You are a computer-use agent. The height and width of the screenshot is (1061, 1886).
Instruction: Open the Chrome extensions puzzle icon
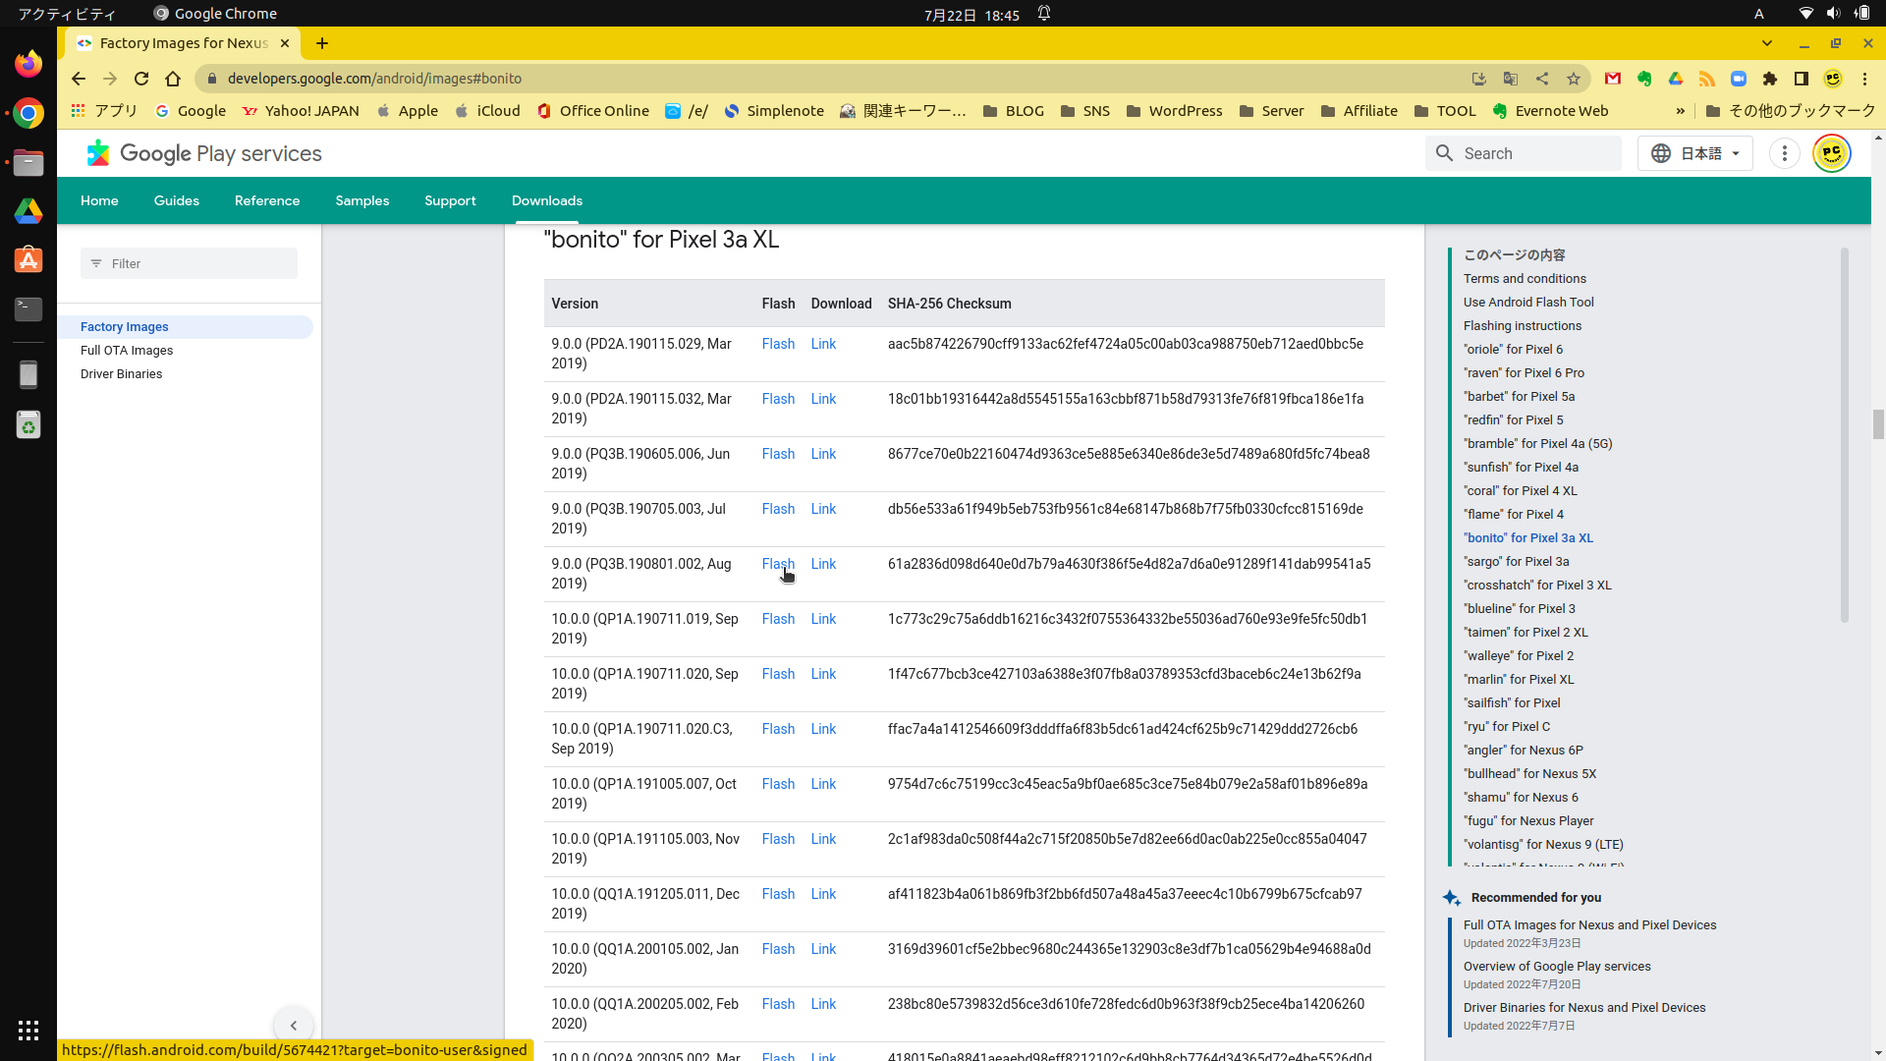pos(1770,79)
